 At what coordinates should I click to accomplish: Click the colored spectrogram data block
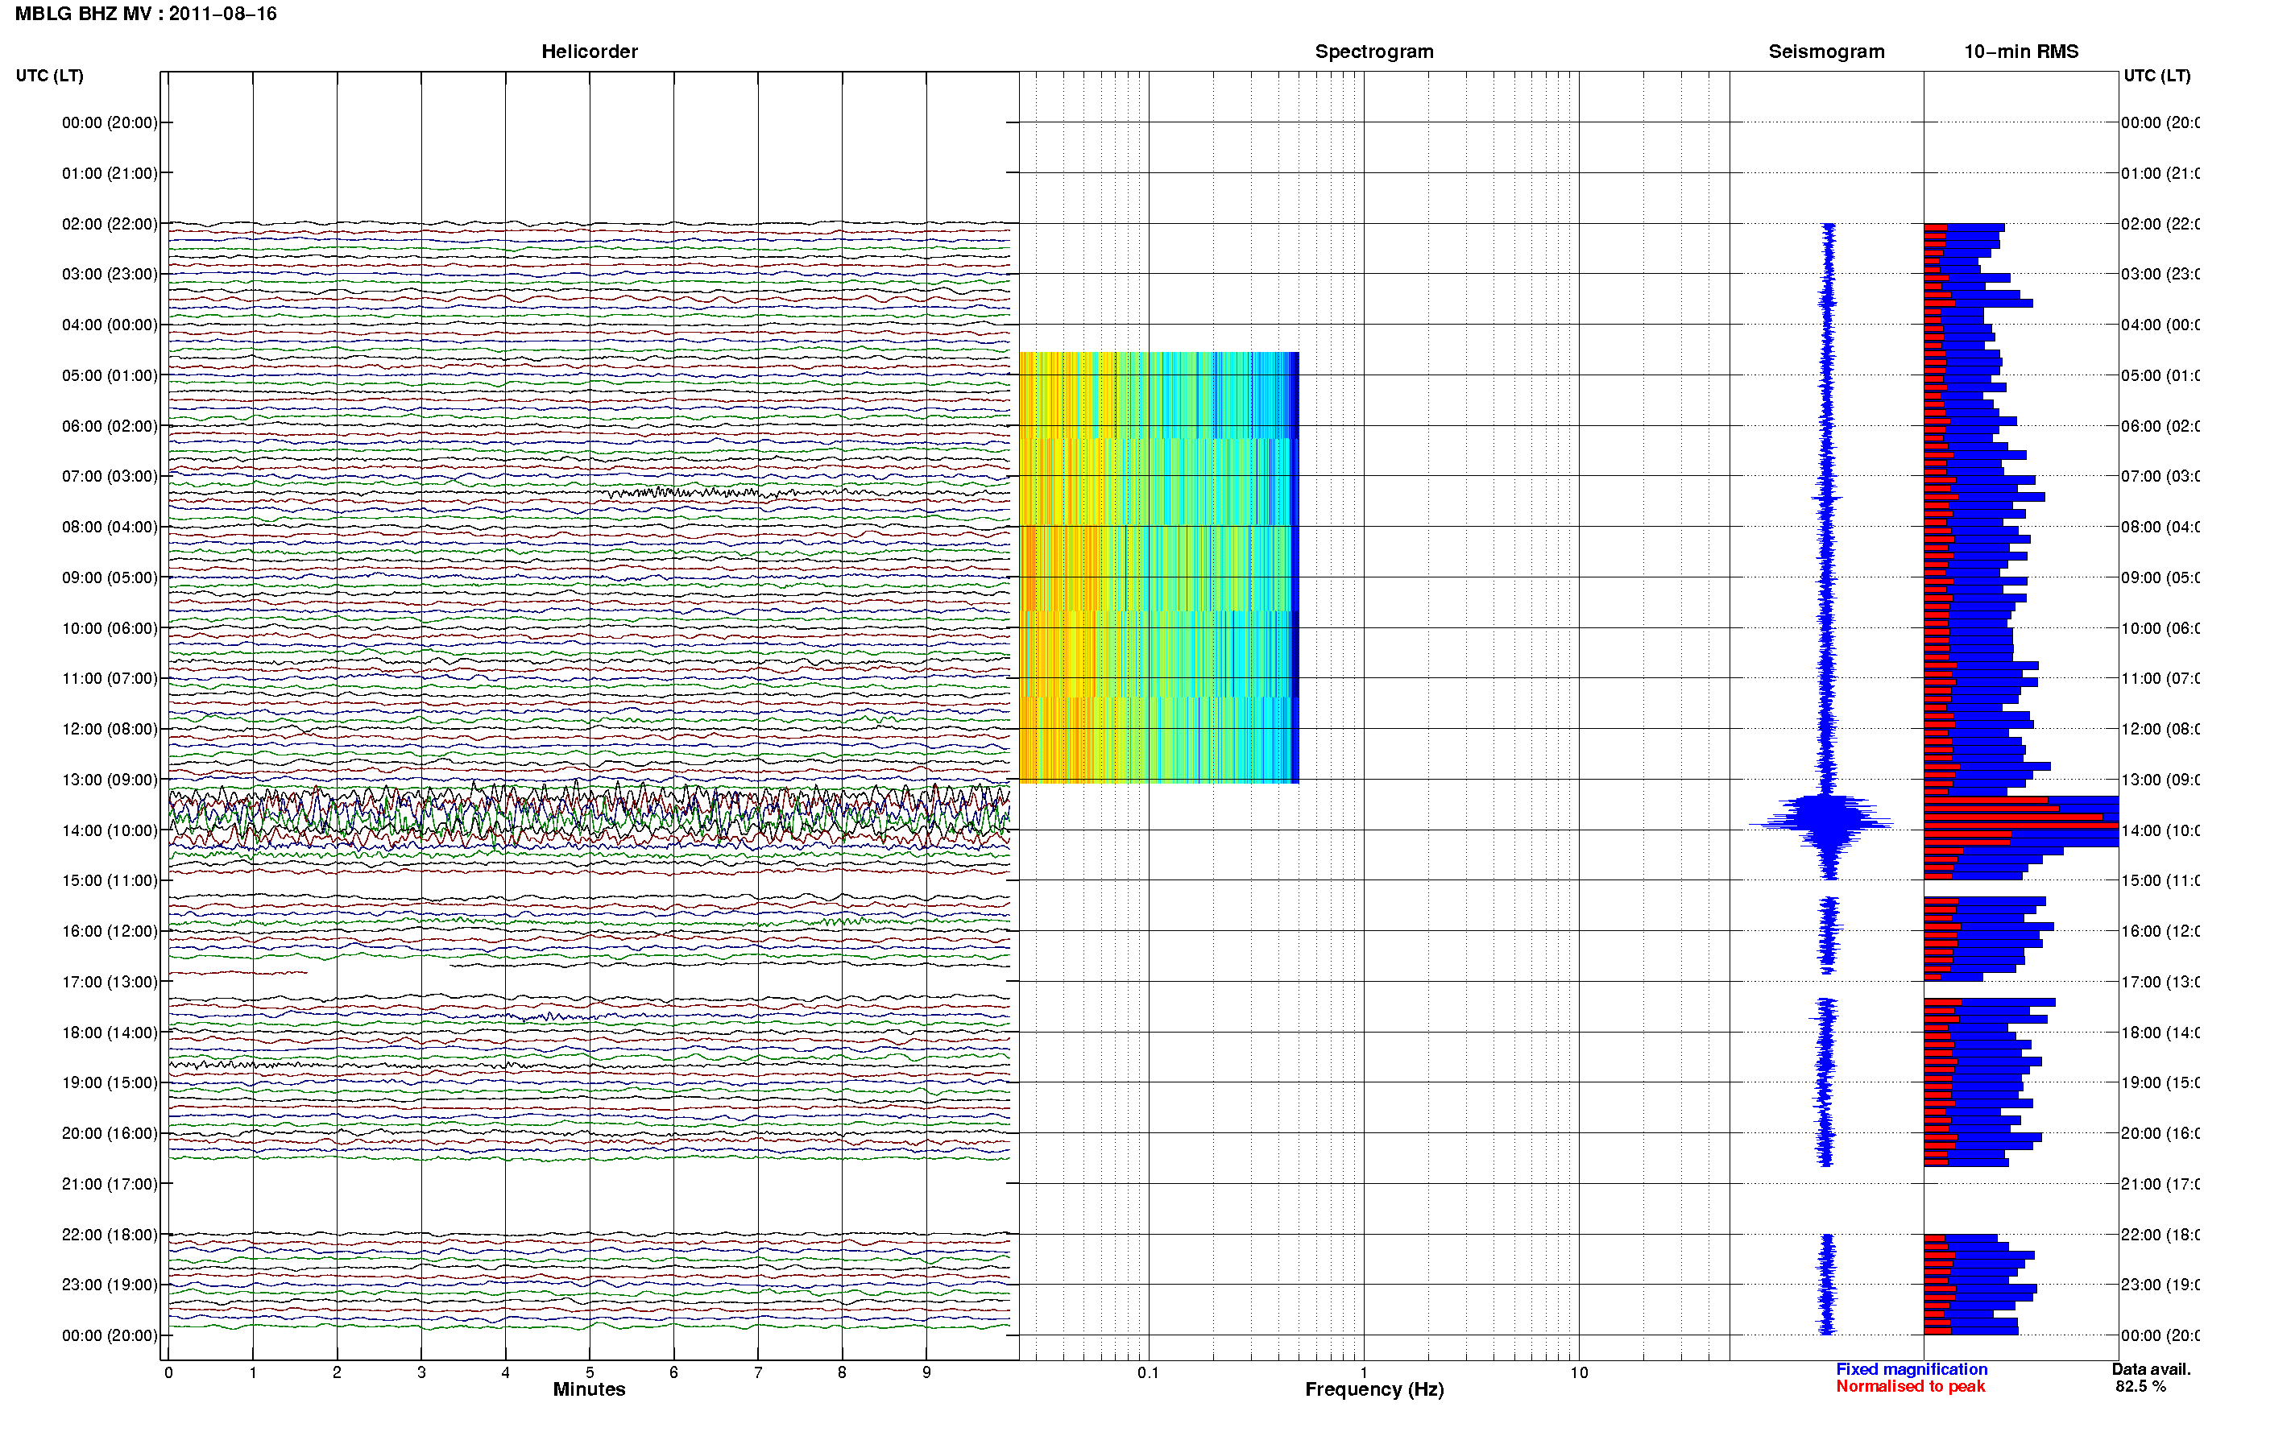pos(1158,567)
